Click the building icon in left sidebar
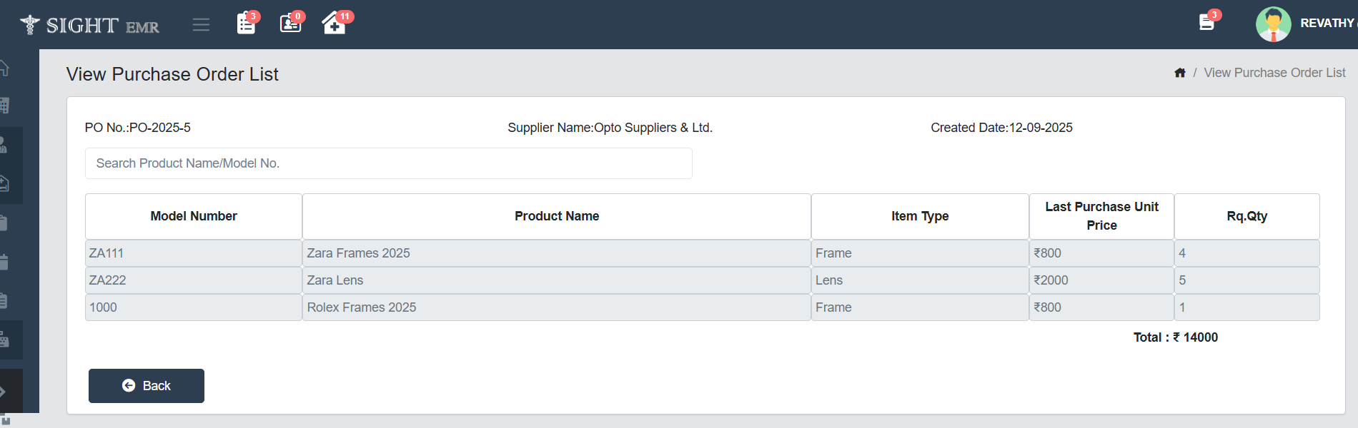This screenshot has height=428, width=1358. click(4, 106)
